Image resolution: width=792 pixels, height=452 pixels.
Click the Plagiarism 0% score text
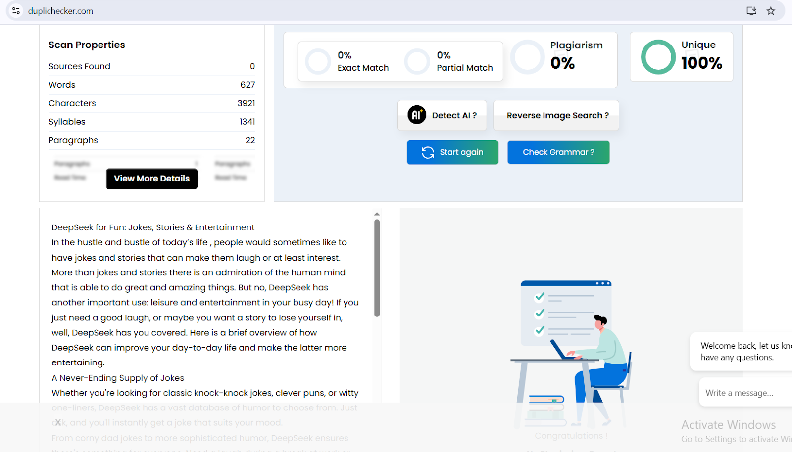[563, 63]
